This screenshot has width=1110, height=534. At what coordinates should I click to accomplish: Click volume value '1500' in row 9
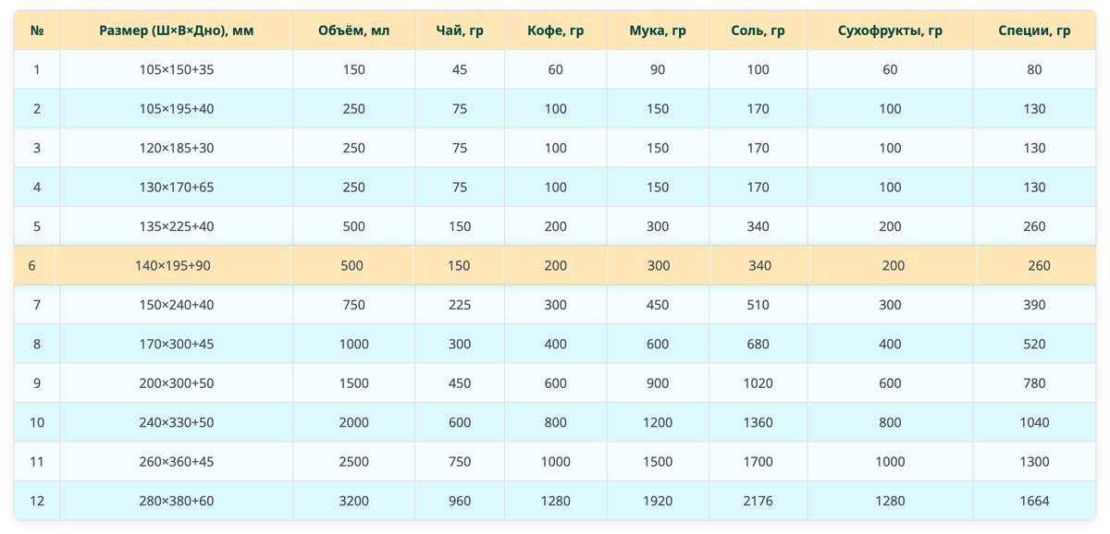click(x=353, y=383)
